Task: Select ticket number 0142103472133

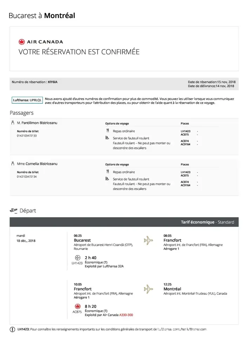Action: pos(27,135)
